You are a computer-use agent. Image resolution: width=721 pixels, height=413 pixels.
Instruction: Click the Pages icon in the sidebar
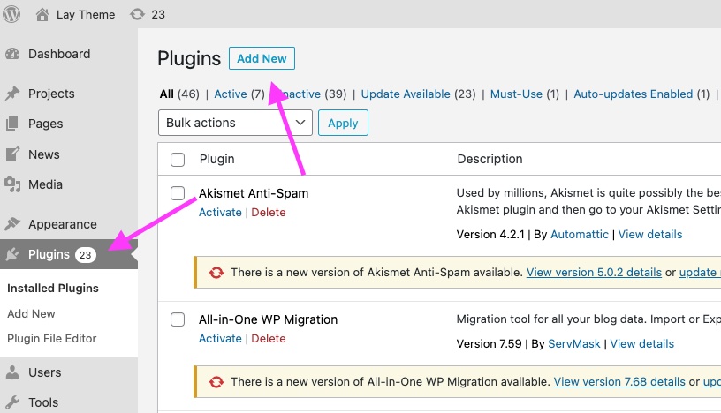coord(12,124)
